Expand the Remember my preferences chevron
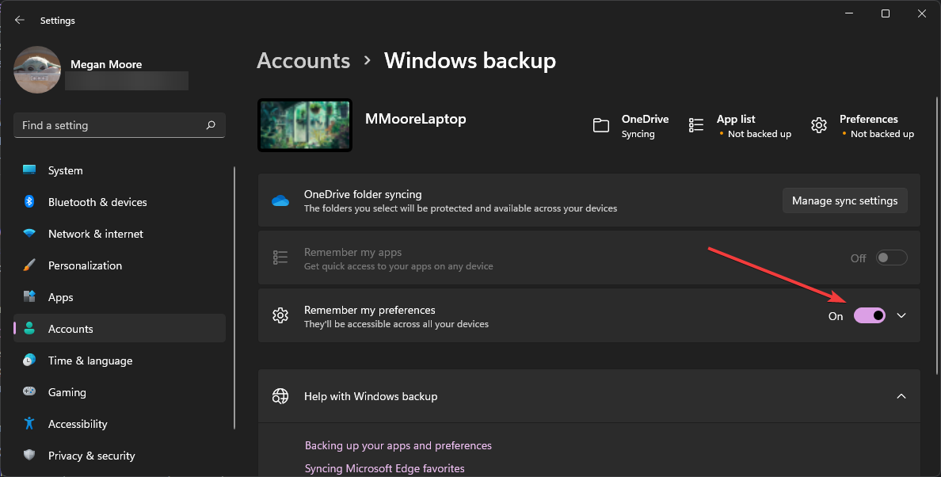 (901, 315)
